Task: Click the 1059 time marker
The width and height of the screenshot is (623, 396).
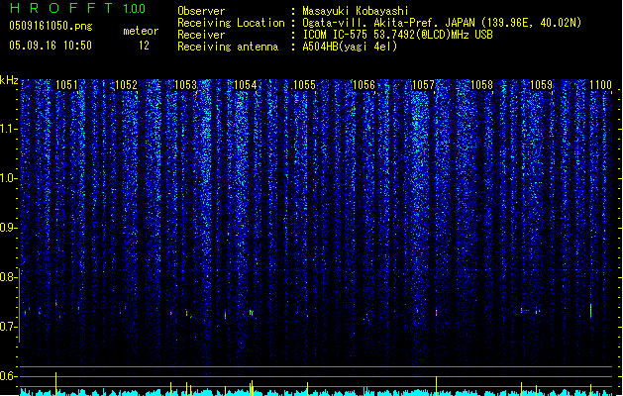Action: click(541, 85)
